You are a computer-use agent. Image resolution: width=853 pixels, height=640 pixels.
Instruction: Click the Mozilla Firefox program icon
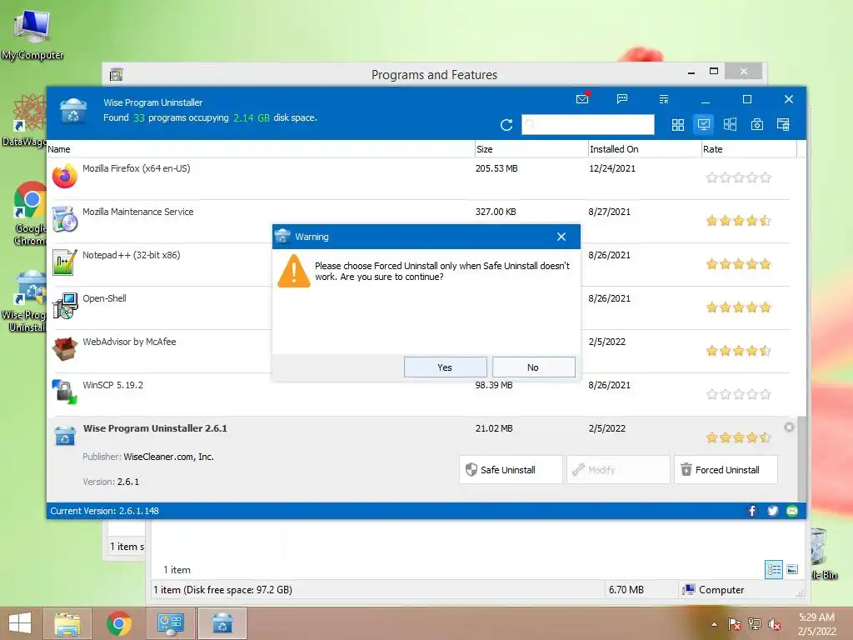[x=65, y=176]
